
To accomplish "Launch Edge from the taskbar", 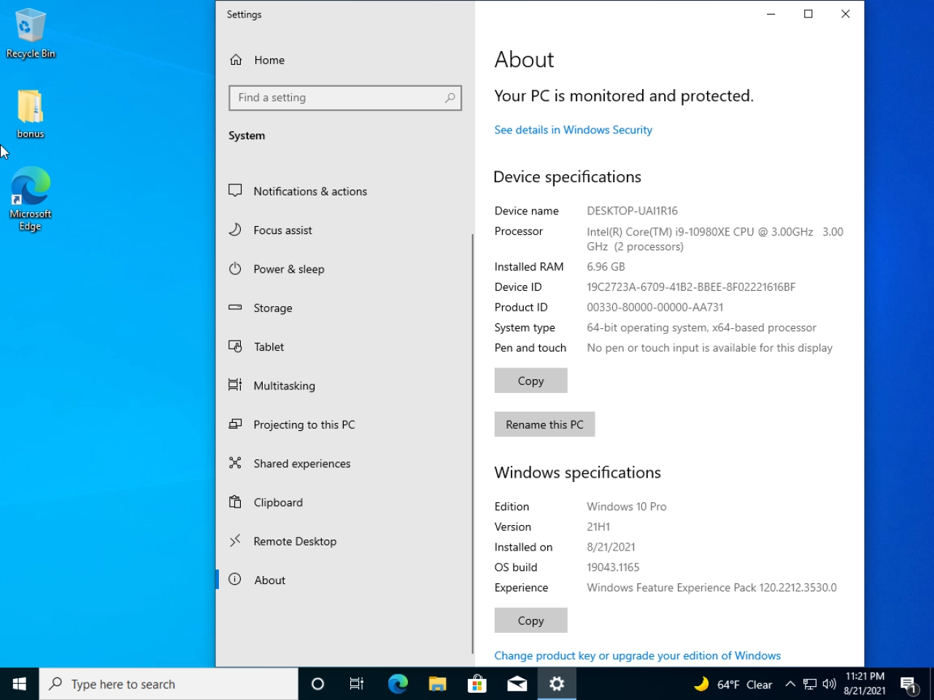I will (398, 684).
